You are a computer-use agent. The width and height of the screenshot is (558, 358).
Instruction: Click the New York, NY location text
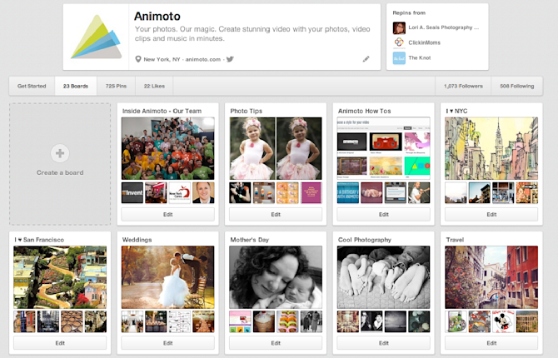[x=162, y=59]
